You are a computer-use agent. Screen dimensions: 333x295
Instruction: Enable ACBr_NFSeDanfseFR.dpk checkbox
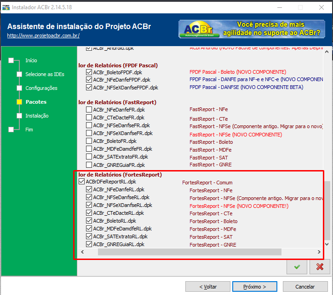pyautogui.click(x=89, y=125)
